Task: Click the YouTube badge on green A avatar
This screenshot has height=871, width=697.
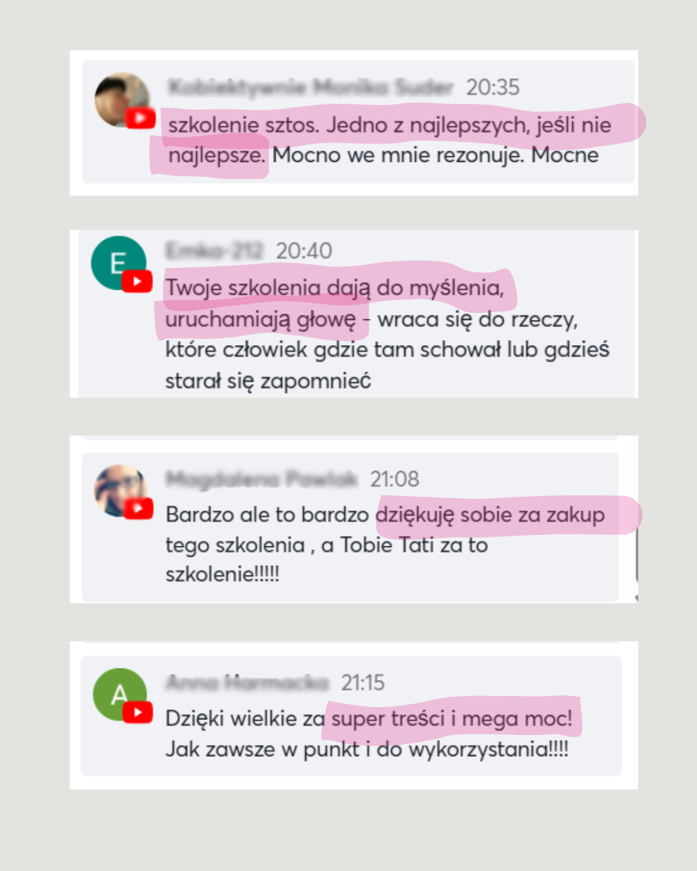Action: (x=137, y=712)
